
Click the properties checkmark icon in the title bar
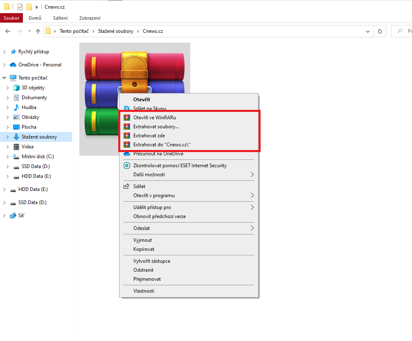coord(20,7)
